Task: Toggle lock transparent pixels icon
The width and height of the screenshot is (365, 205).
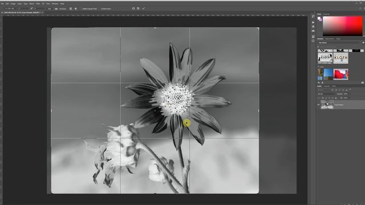Action: pyautogui.click(x=323, y=98)
